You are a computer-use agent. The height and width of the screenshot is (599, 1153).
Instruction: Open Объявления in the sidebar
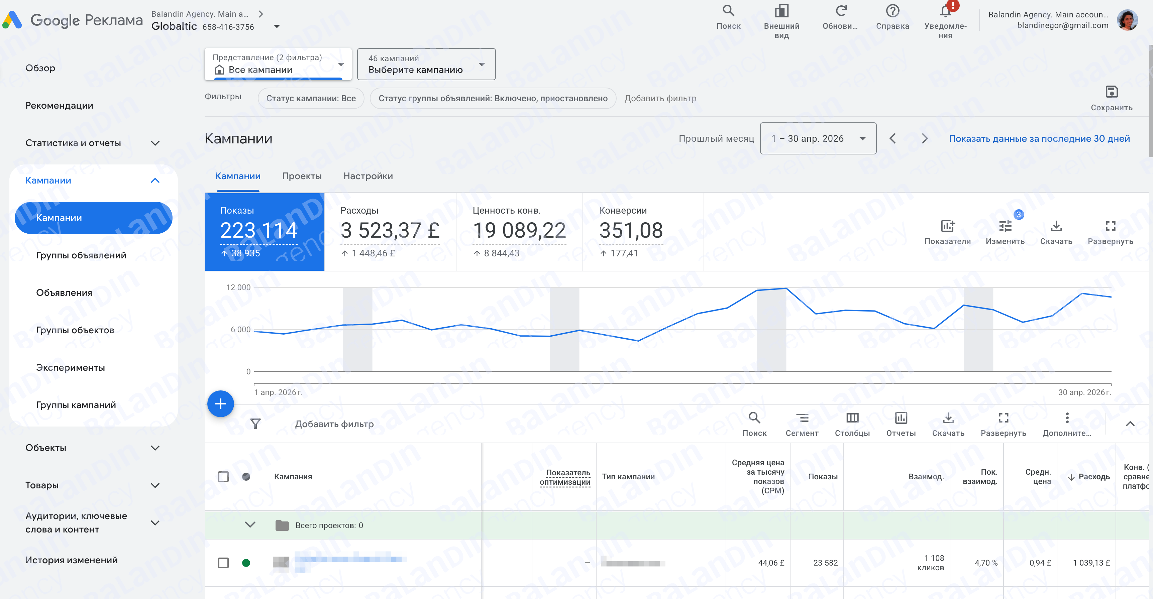[64, 293]
